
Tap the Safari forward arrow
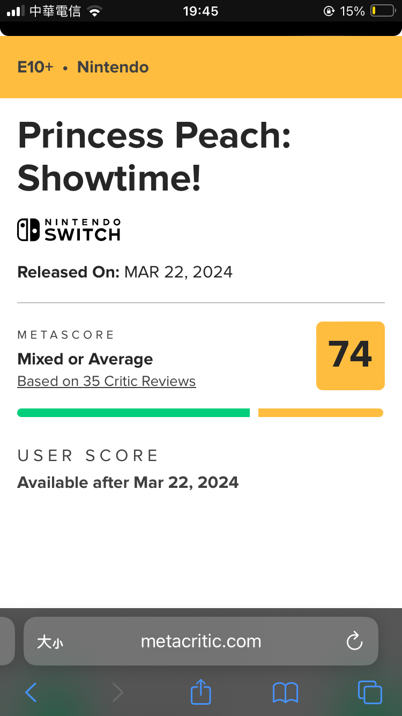pyautogui.click(x=118, y=692)
